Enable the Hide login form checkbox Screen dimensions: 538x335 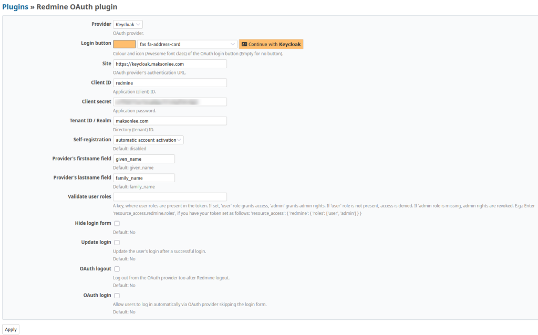coord(117,224)
